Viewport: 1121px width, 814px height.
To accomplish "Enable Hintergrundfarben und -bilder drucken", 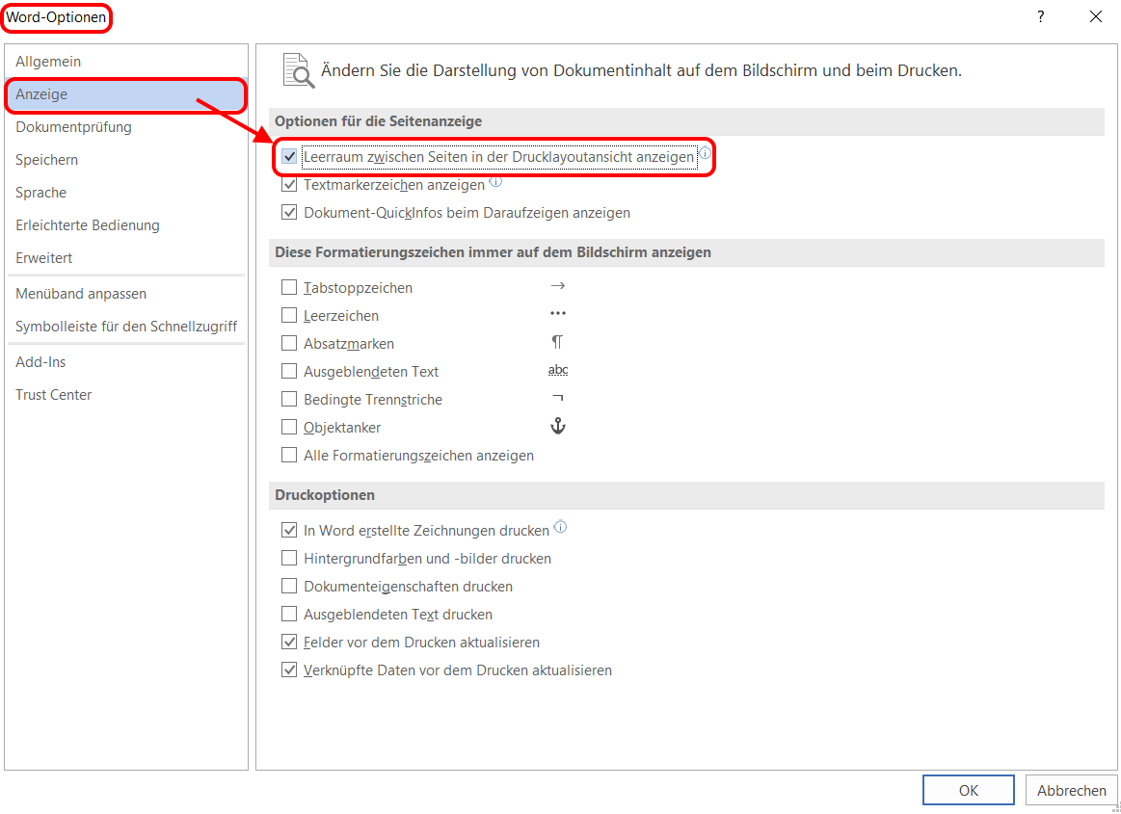I will pyautogui.click(x=290, y=558).
